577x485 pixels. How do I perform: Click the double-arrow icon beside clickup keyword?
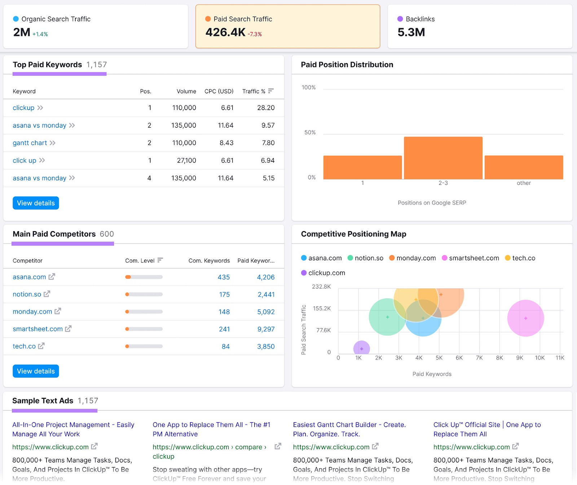pos(40,108)
